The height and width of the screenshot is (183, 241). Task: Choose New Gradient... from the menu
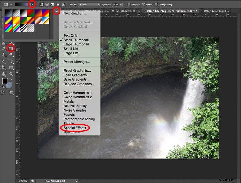pos(75,14)
